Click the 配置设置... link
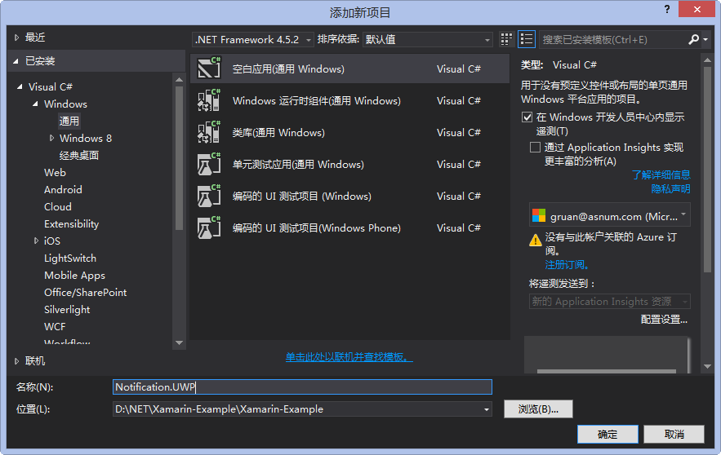 tap(664, 319)
